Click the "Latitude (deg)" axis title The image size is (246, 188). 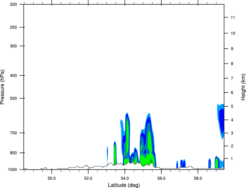(124, 185)
